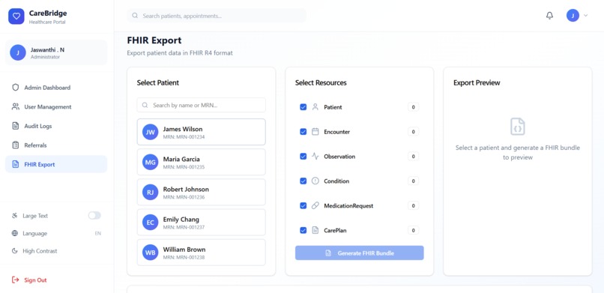Click the EC avatar
Image resolution: width=604 pixels, height=293 pixels.
coord(150,222)
